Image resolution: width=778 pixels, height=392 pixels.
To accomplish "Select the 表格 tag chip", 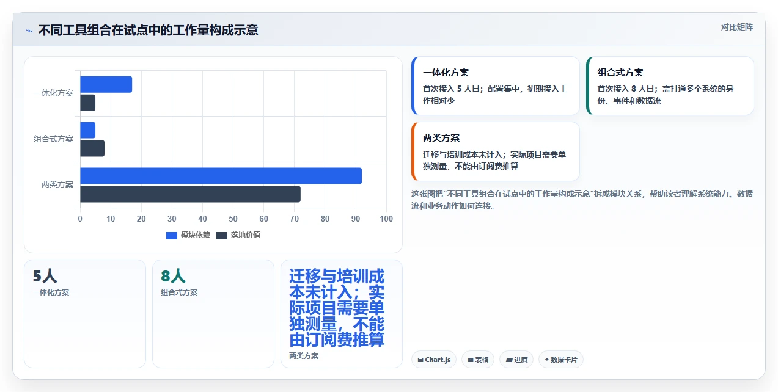I will pyautogui.click(x=478, y=360).
